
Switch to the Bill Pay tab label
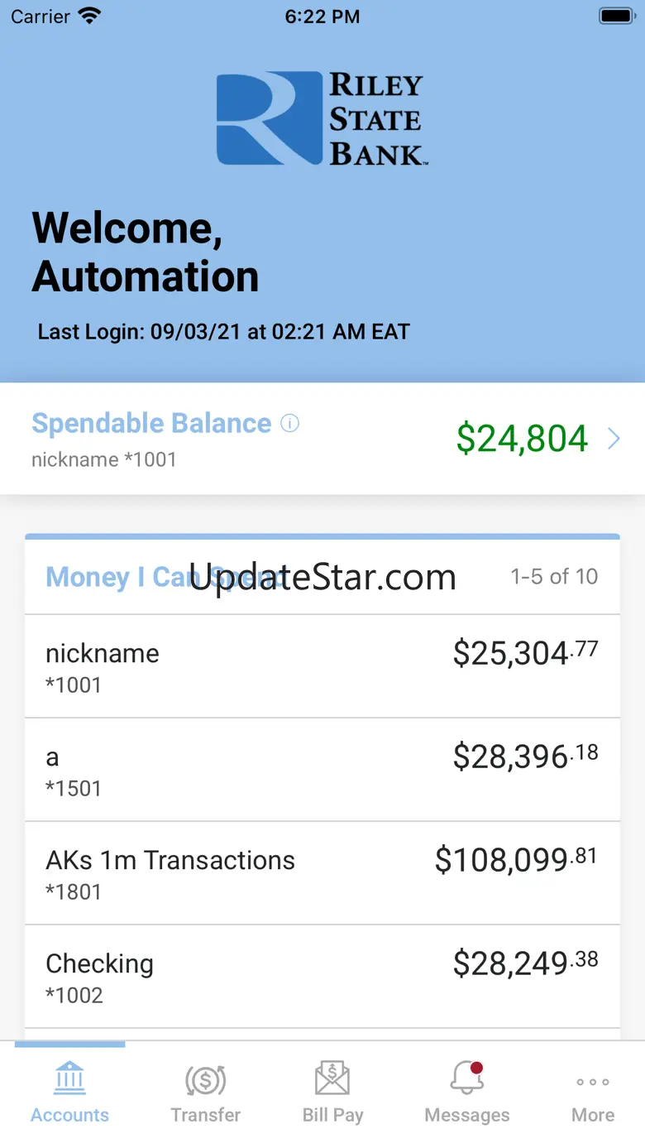point(332,1115)
